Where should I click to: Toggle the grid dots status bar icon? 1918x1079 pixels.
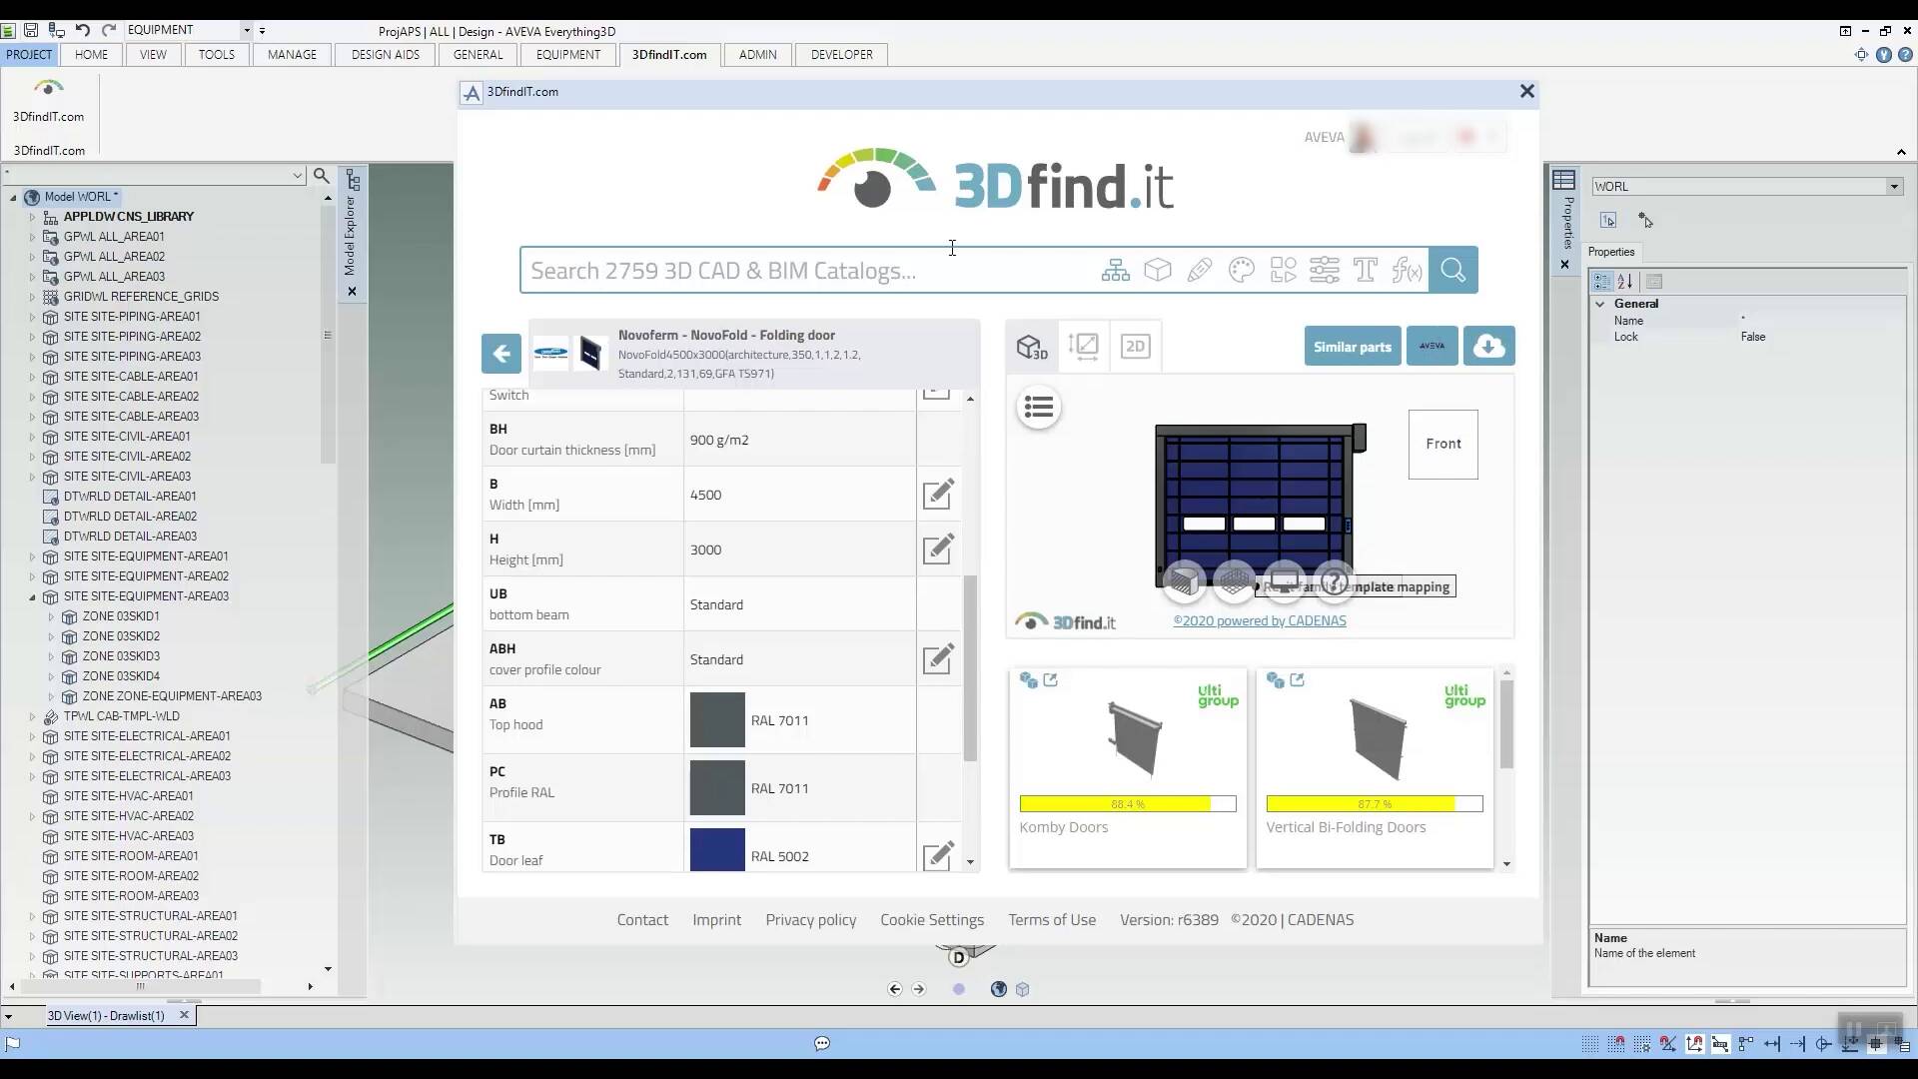coord(1590,1044)
